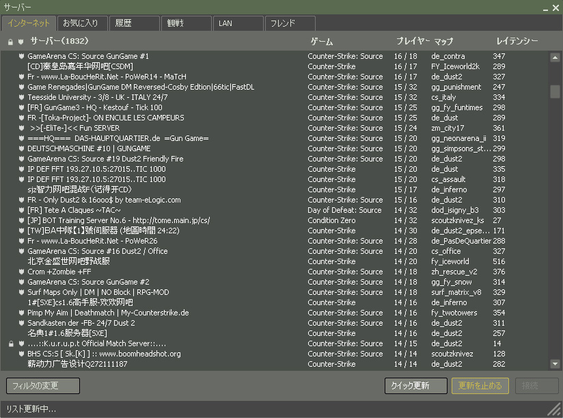Click VAC shield icon beside GameArena GunGame #1

tap(21, 56)
